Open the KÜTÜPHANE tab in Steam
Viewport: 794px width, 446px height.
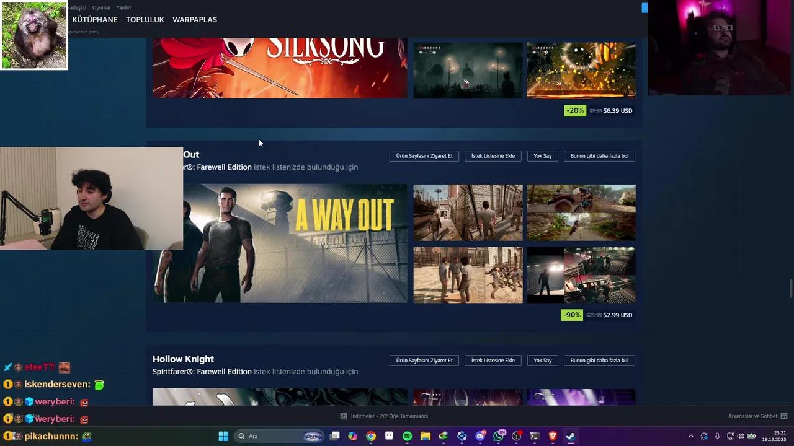95,20
